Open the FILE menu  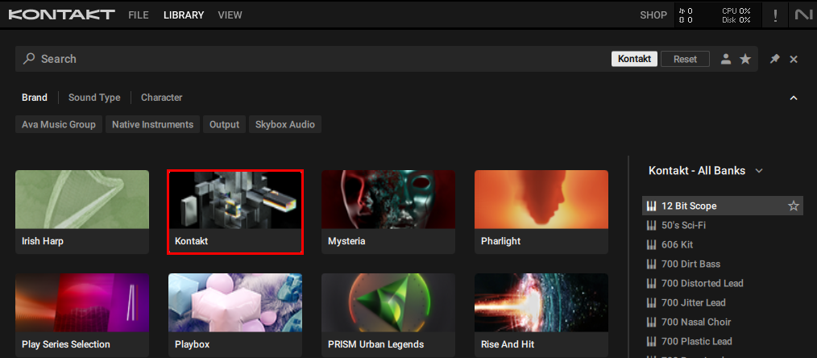pyautogui.click(x=138, y=15)
